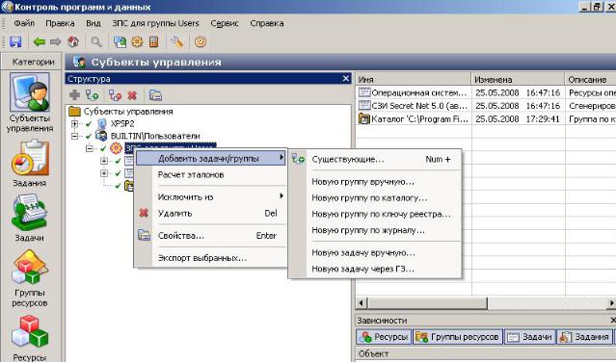Click the Save floppy disk toolbar icon
The width and height of the screenshot is (616, 362).
click(15, 41)
